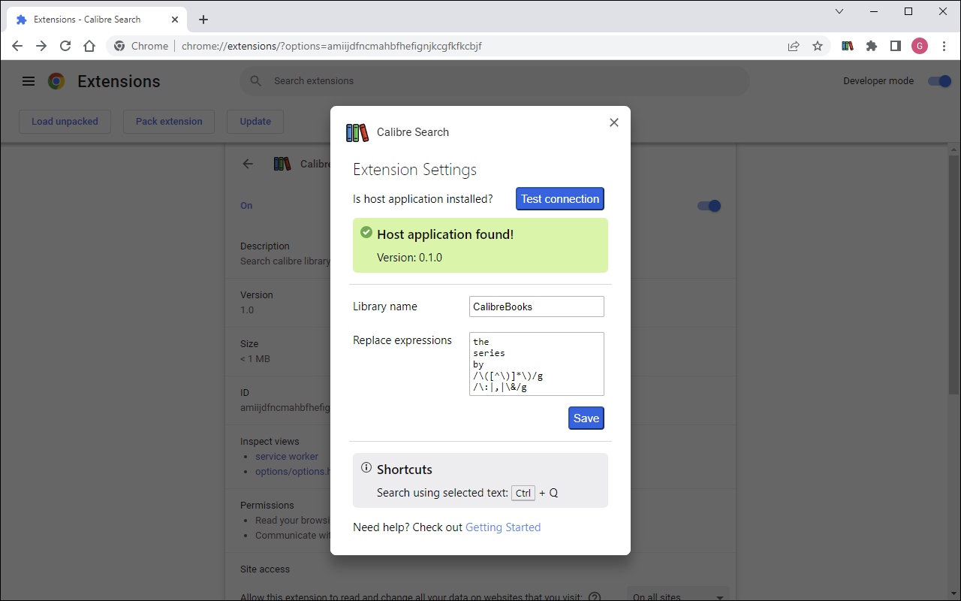Open the Chrome three-dot menu

[x=944, y=46]
